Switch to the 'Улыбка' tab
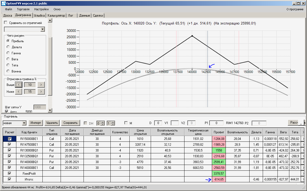The image size is (307, 191). [x=39, y=16]
